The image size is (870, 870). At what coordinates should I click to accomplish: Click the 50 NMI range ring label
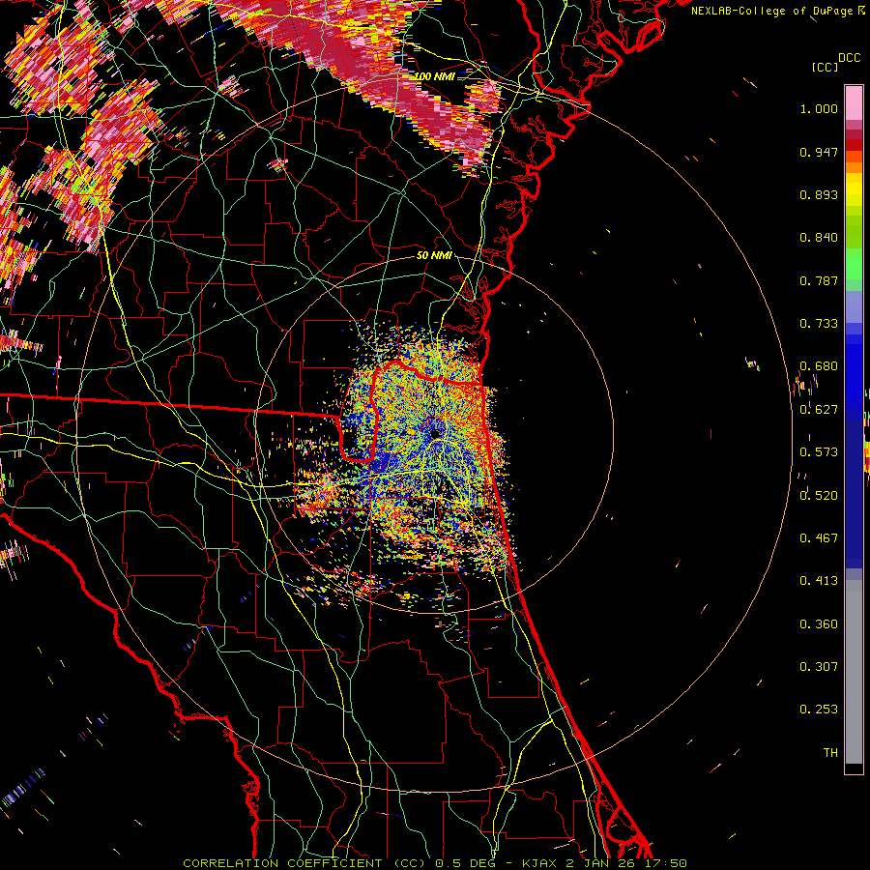click(x=434, y=255)
